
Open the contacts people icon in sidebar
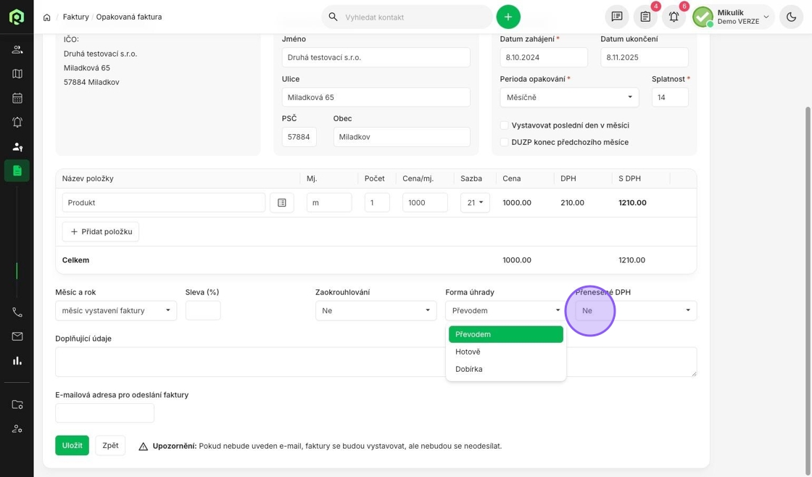(17, 50)
